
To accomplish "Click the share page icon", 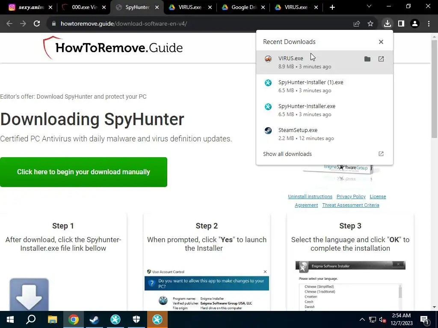I will click(357, 24).
